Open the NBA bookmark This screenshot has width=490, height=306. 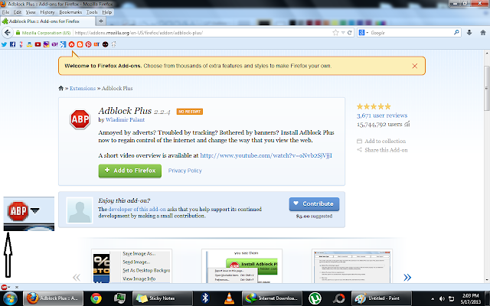pyautogui.click(x=21, y=44)
